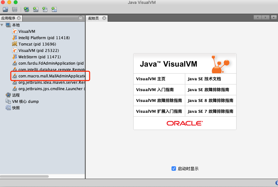Open Java SE 技术文档 link
This screenshot has width=278, height=187.
click(x=204, y=79)
